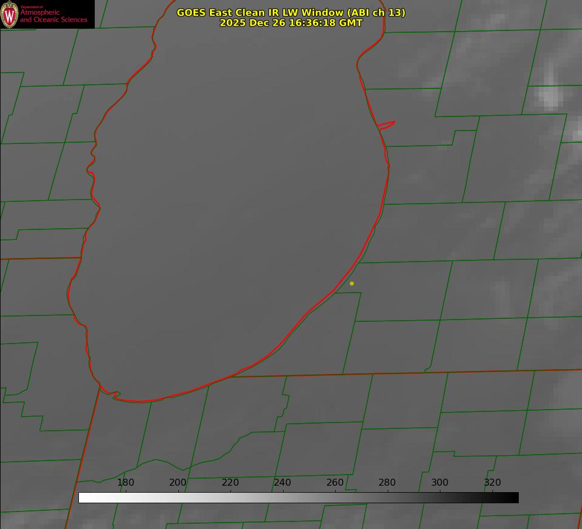The width and height of the screenshot is (582, 529).
Task: Select the GOES East Clean IR title
Action: tap(291, 12)
